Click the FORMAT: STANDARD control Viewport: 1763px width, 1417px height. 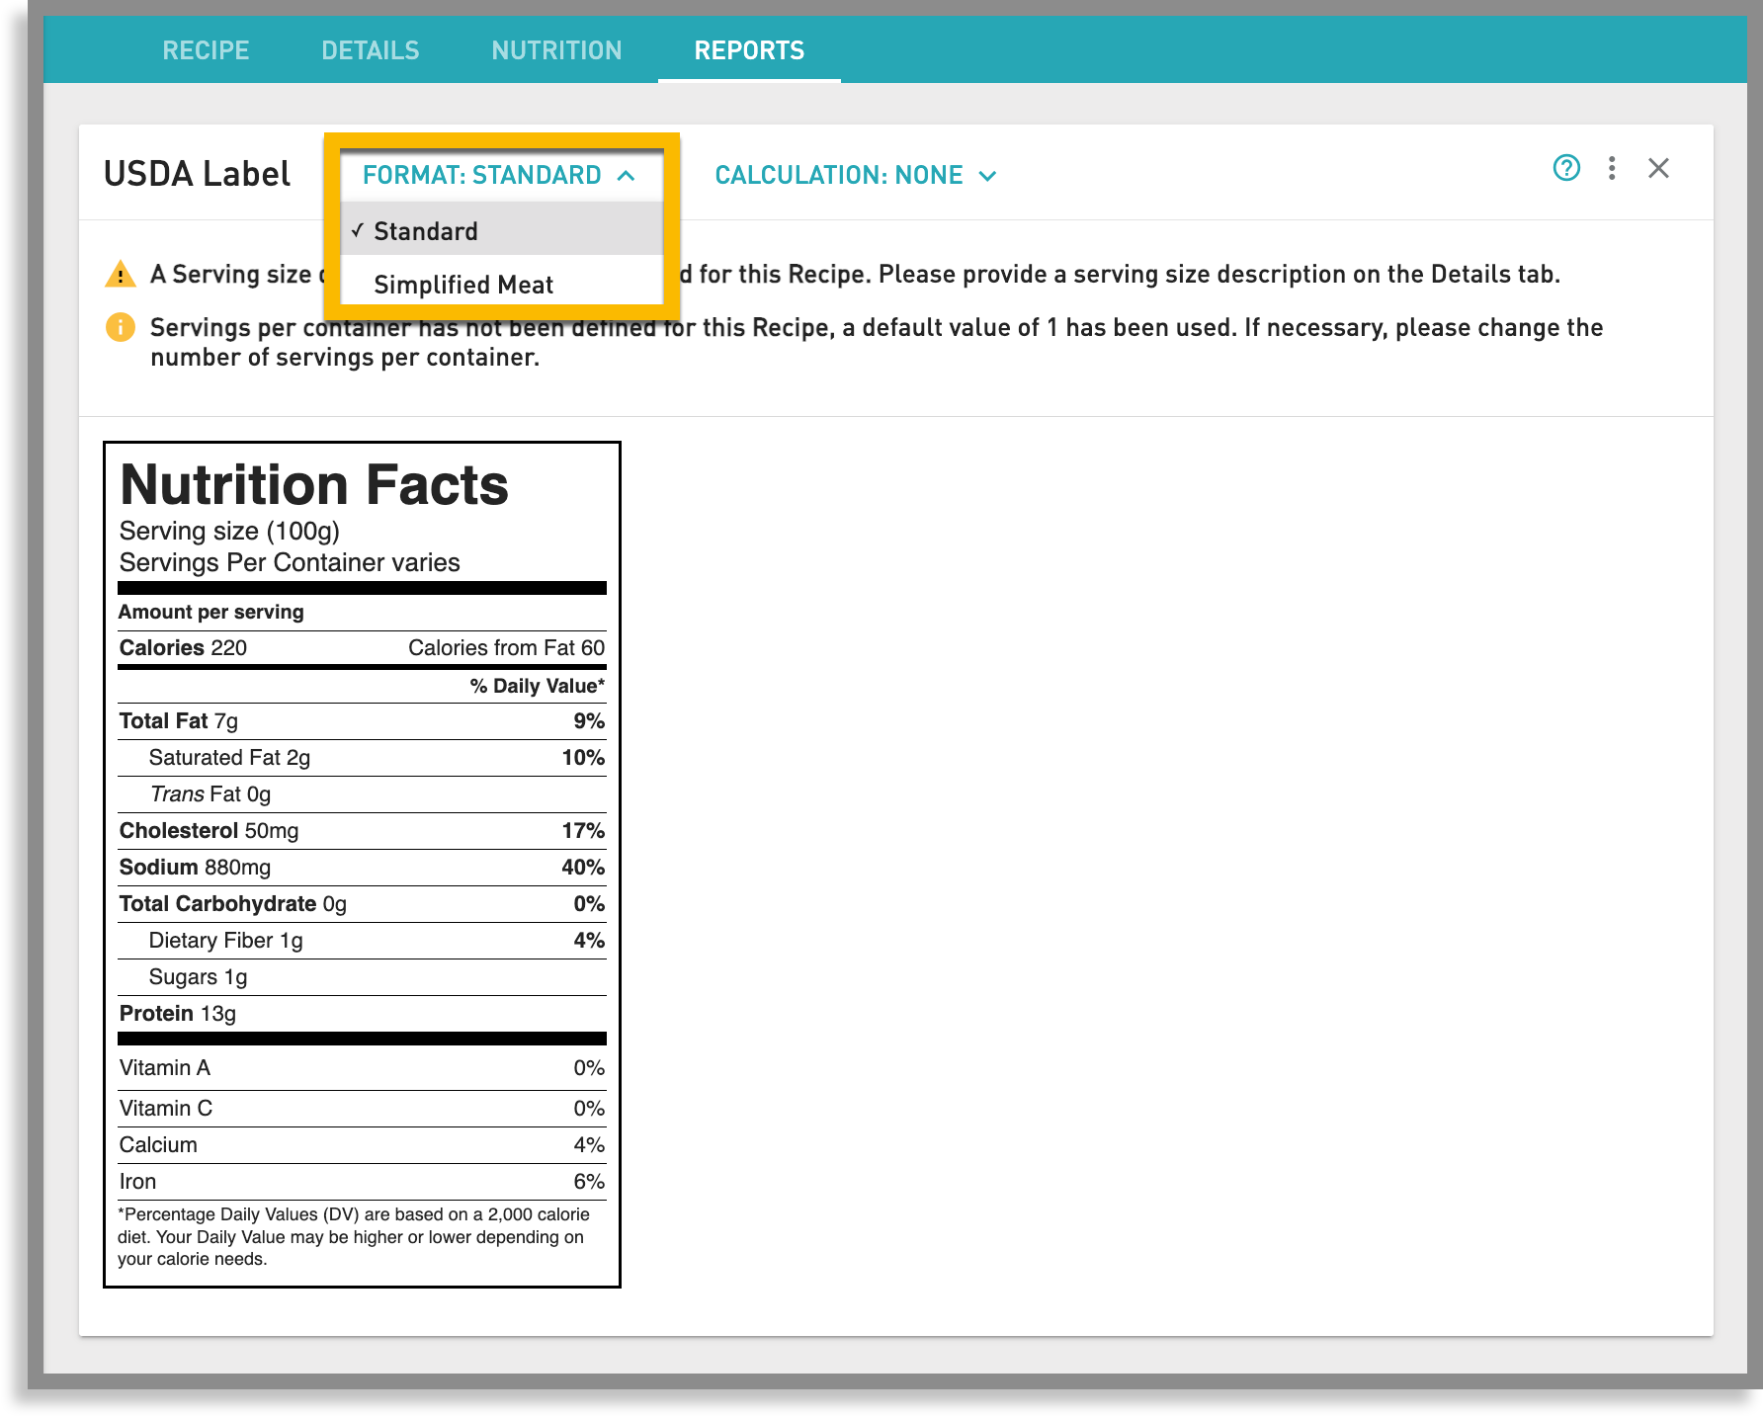481,175
